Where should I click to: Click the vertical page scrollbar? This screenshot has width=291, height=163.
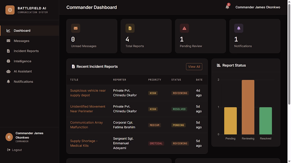click(x=289, y=54)
